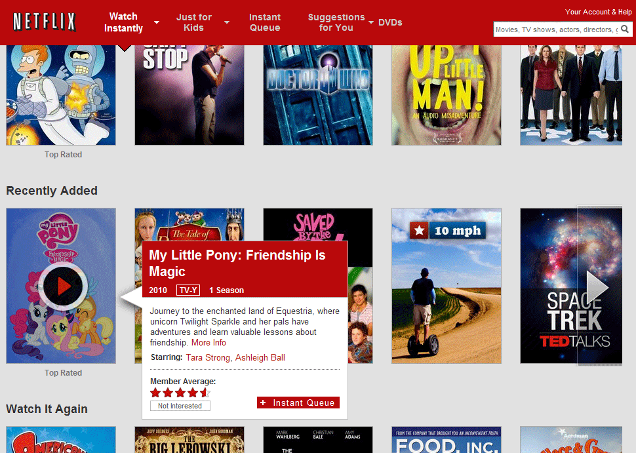Select the Doctor Who poster

coord(318,95)
